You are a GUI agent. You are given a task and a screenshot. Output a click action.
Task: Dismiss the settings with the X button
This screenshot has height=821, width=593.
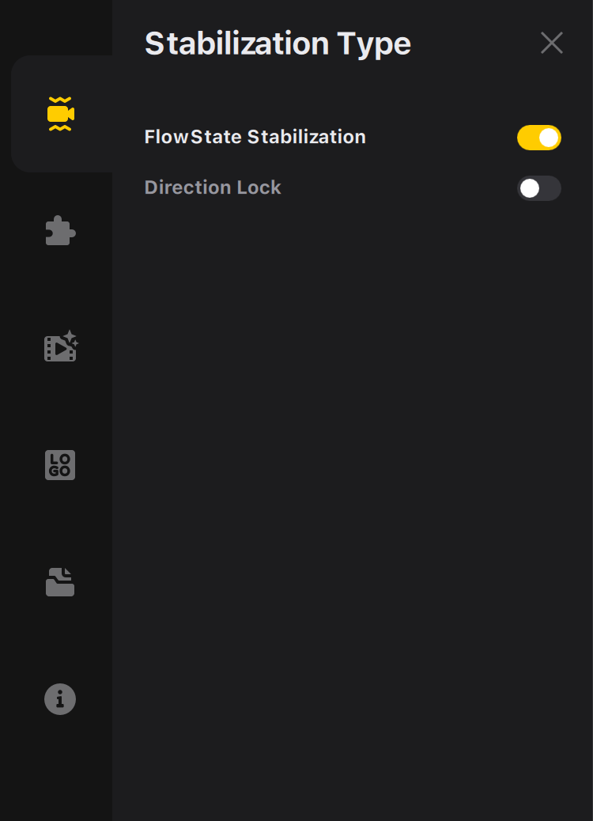[552, 43]
